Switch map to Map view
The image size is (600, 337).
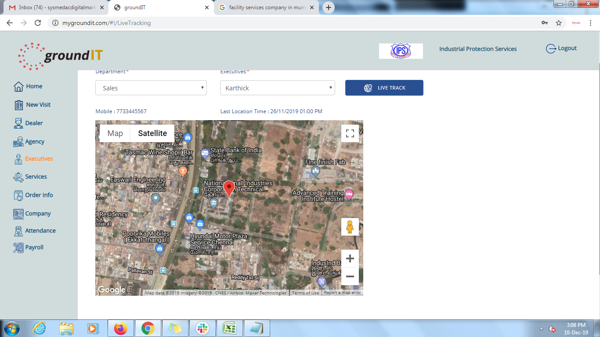click(115, 133)
